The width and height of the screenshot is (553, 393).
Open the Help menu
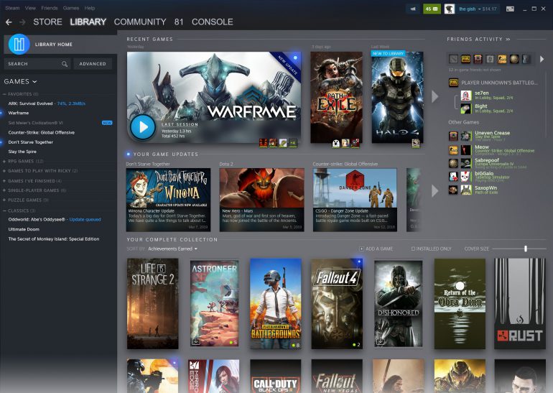pos(90,8)
